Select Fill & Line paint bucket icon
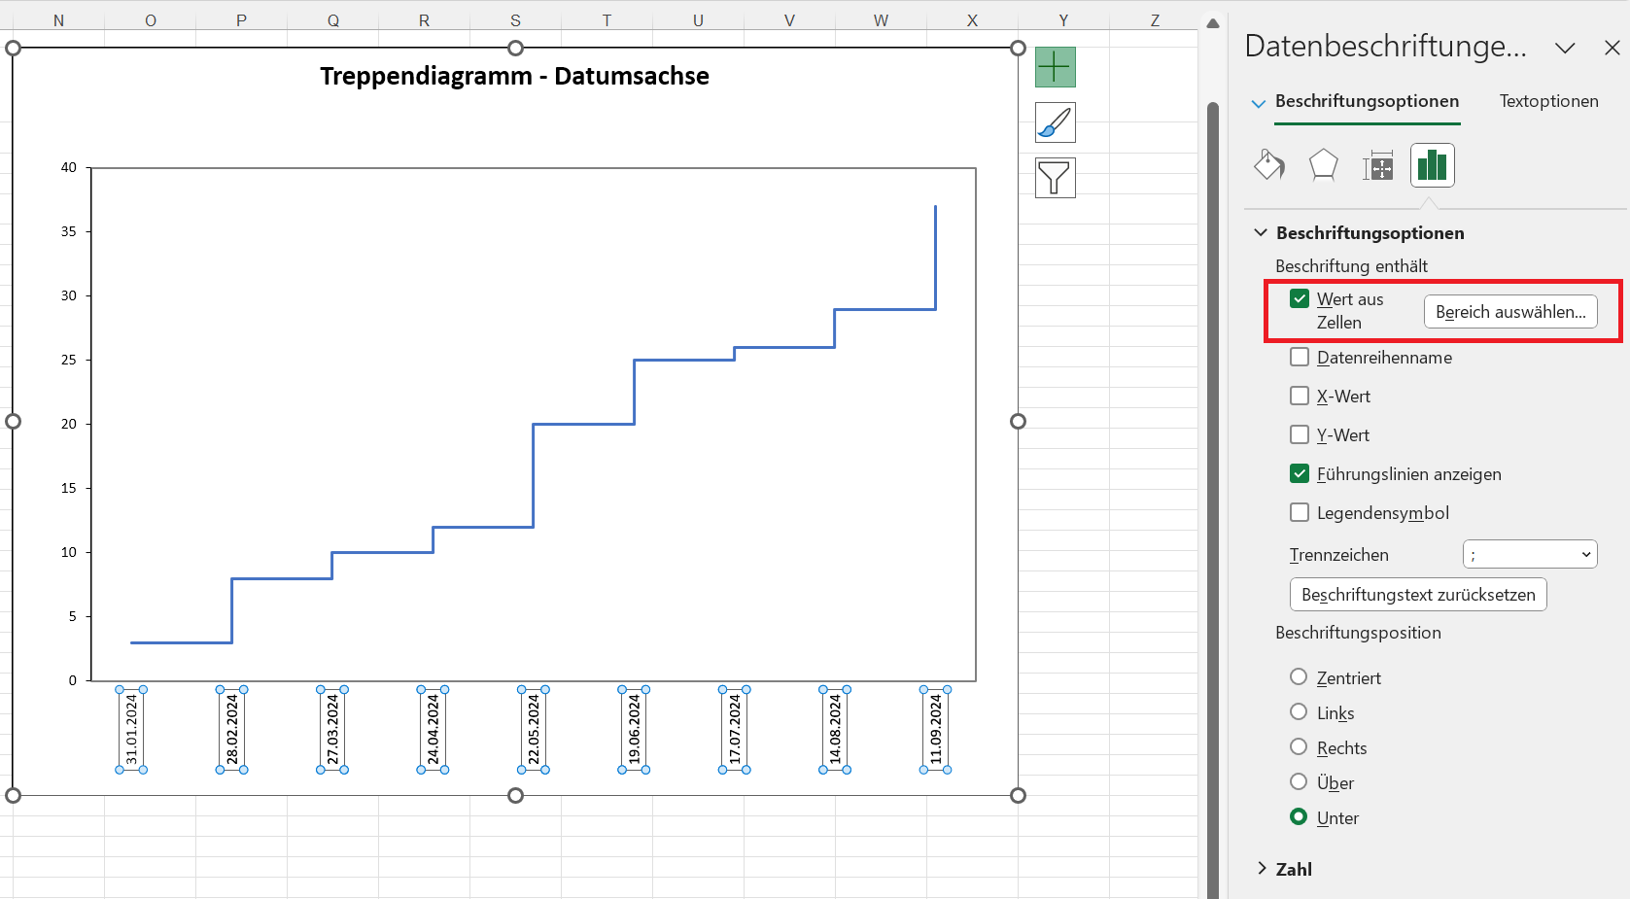1630x899 pixels. click(1268, 165)
